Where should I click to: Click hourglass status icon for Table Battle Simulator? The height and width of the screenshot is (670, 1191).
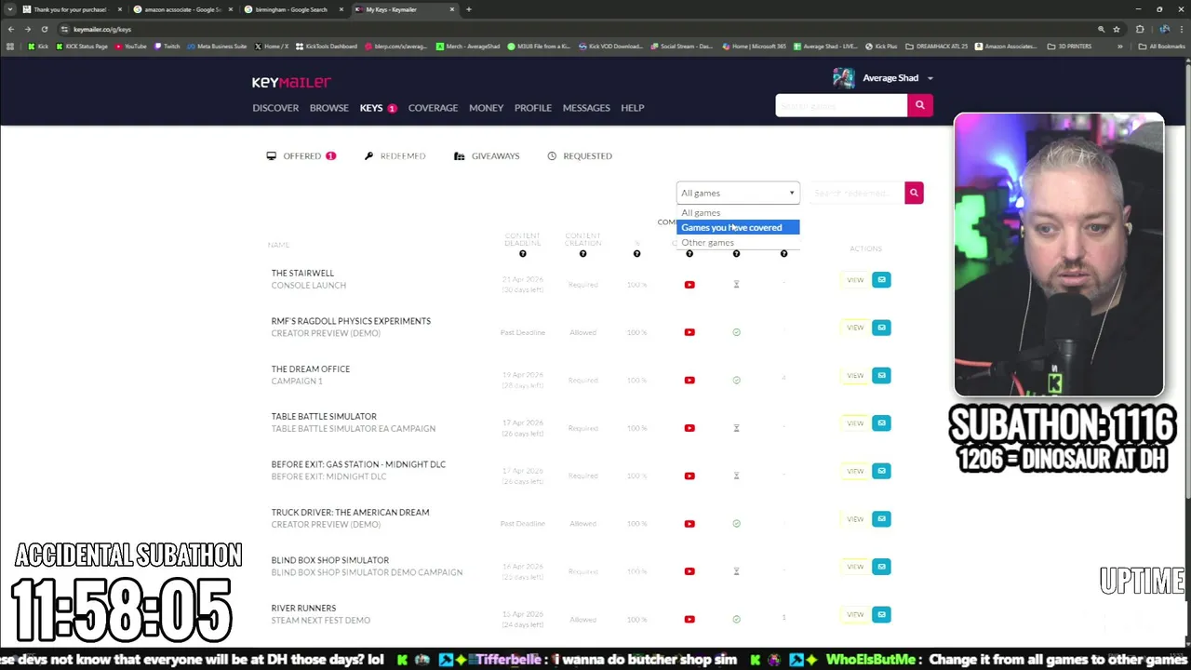click(x=736, y=428)
